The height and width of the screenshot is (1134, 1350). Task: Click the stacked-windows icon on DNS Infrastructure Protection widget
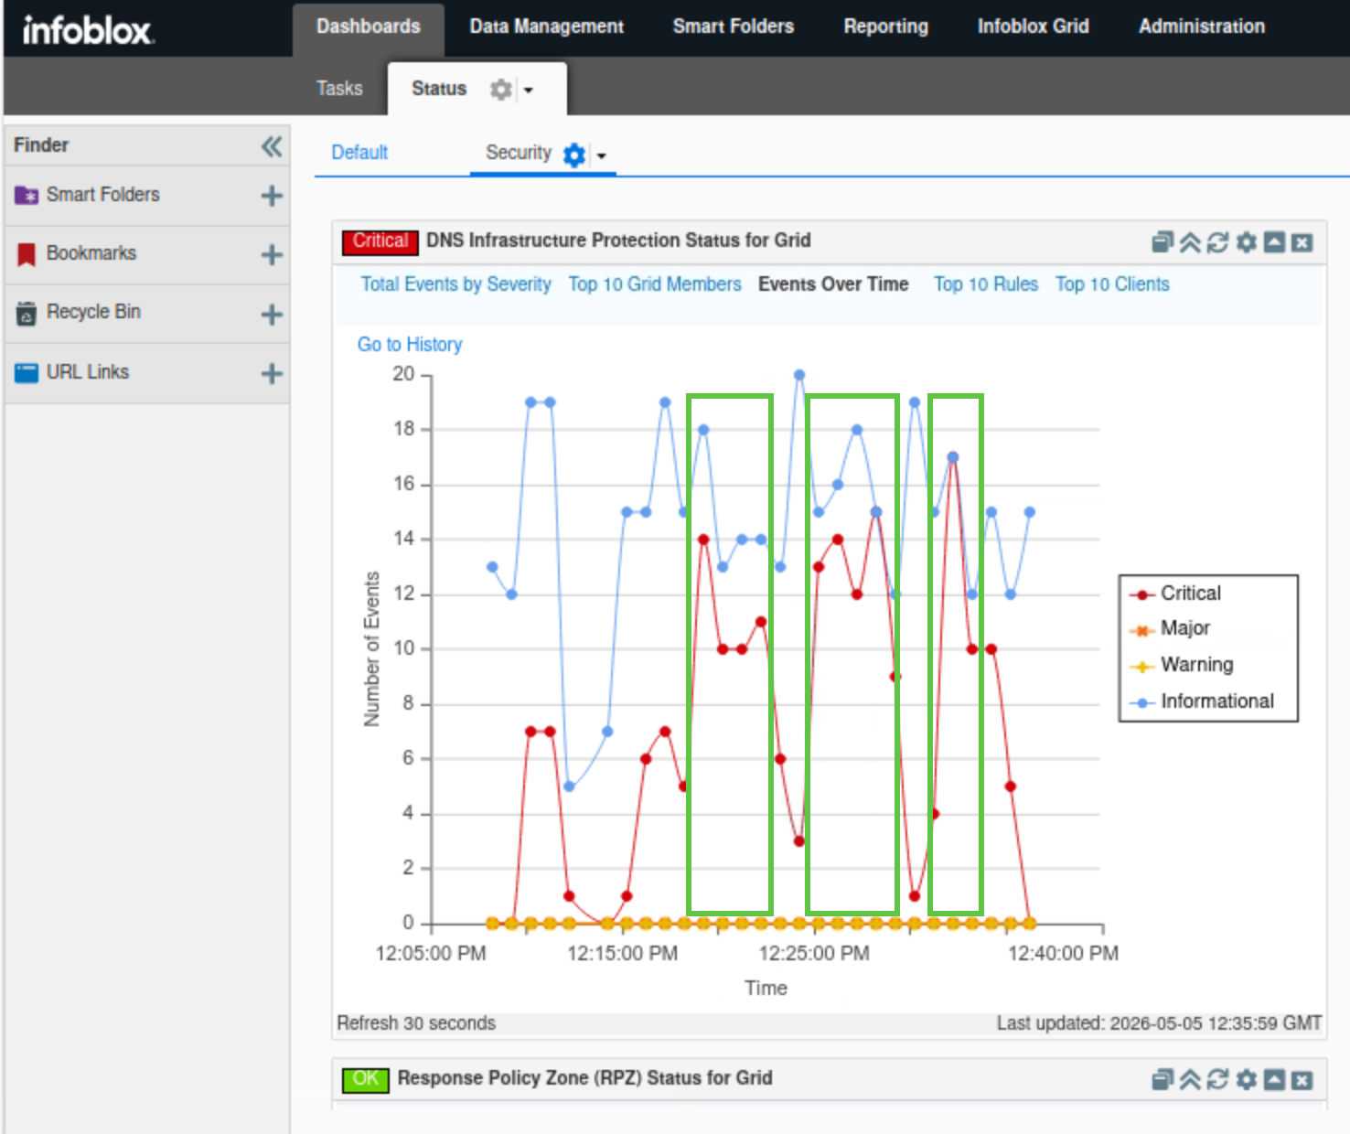click(1162, 242)
